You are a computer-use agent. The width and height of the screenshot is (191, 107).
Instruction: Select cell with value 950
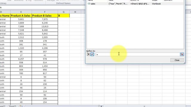click(x=45, y=70)
